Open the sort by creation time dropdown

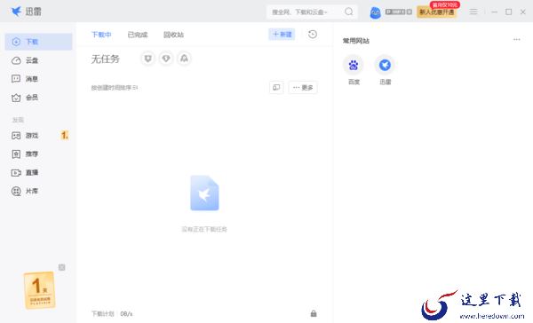115,88
